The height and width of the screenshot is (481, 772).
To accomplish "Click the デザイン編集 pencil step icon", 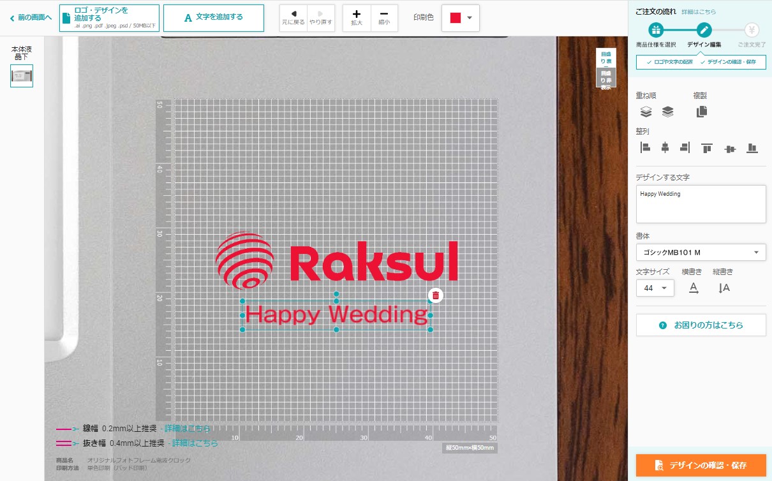I will [704, 29].
